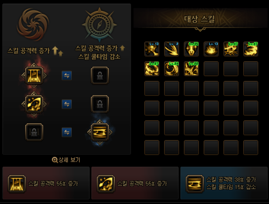Choose the Lv.24 swirl skill icon
The image size is (269, 204).
coord(172,69)
